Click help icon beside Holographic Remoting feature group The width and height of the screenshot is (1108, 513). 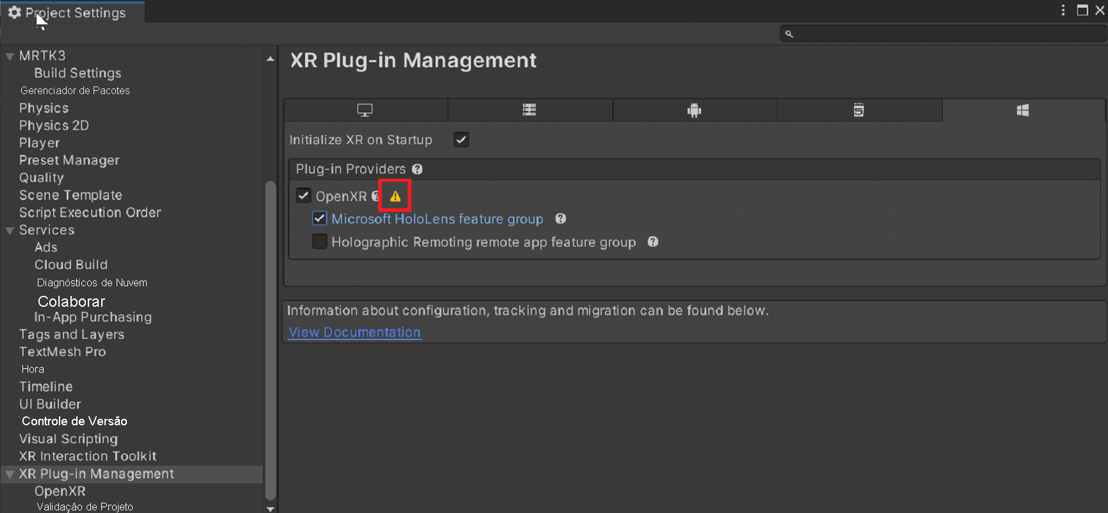(653, 242)
